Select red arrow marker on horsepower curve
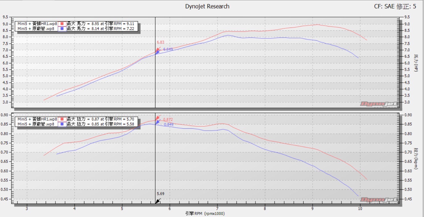The height and width of the screenshot is (217, 424). pyautogui.click(x=158, y=49)
